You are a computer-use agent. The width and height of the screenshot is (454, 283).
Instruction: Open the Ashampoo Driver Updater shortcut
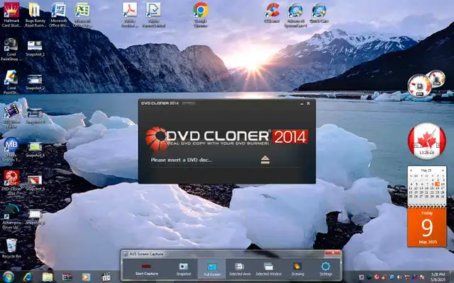(11, 216)
